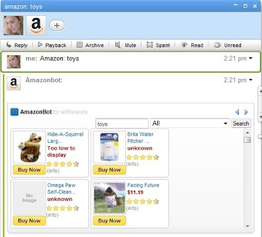Click the Facing Future album cover image

[x=109, y=198]
